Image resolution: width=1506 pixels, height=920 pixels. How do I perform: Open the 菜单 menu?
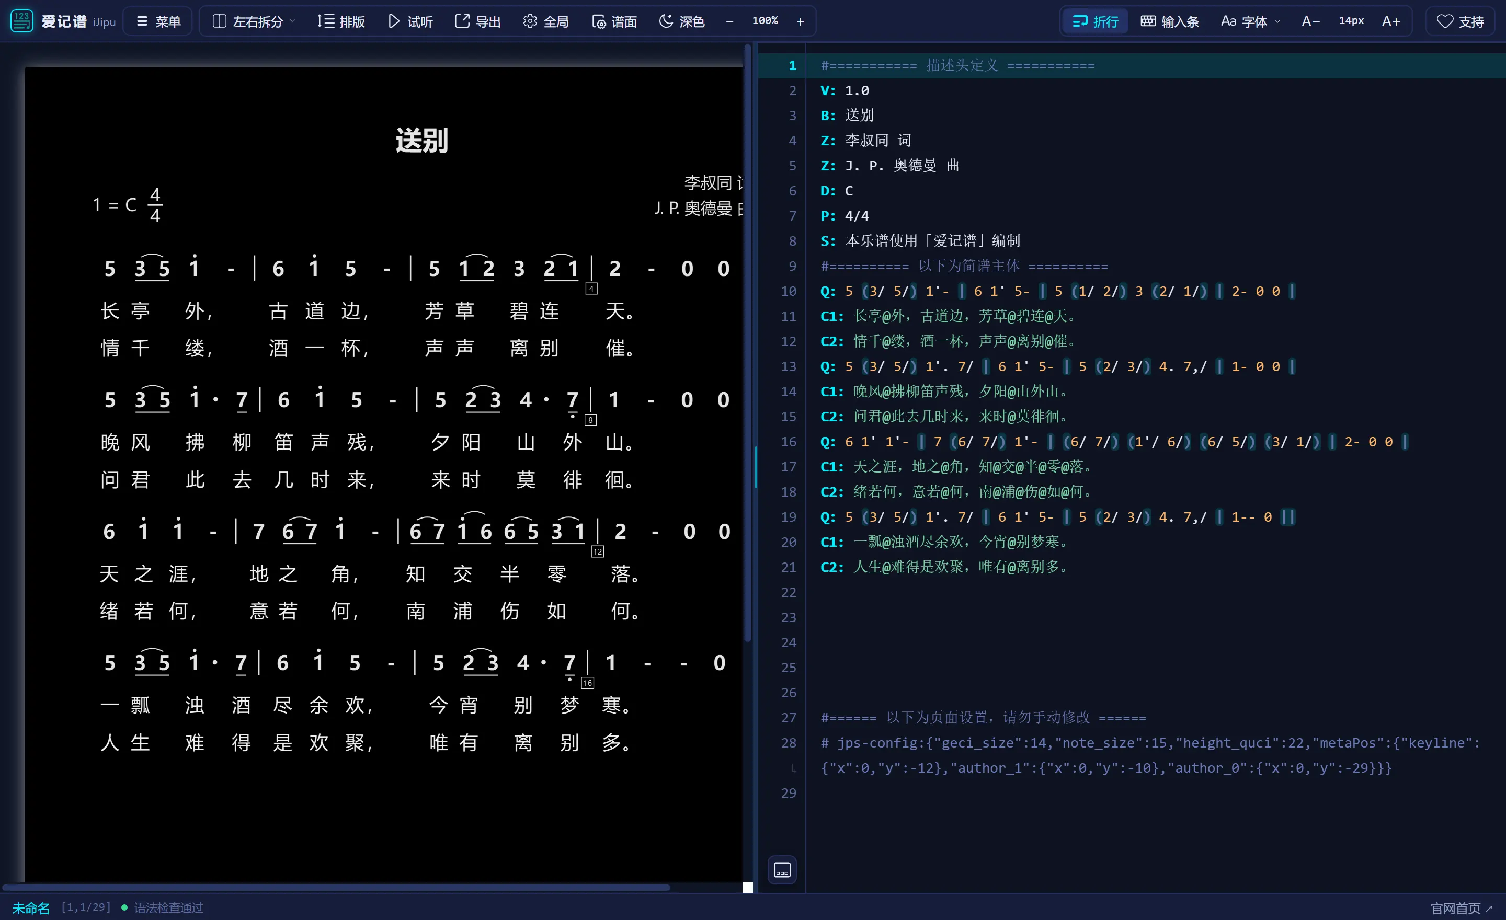(158, 21)
